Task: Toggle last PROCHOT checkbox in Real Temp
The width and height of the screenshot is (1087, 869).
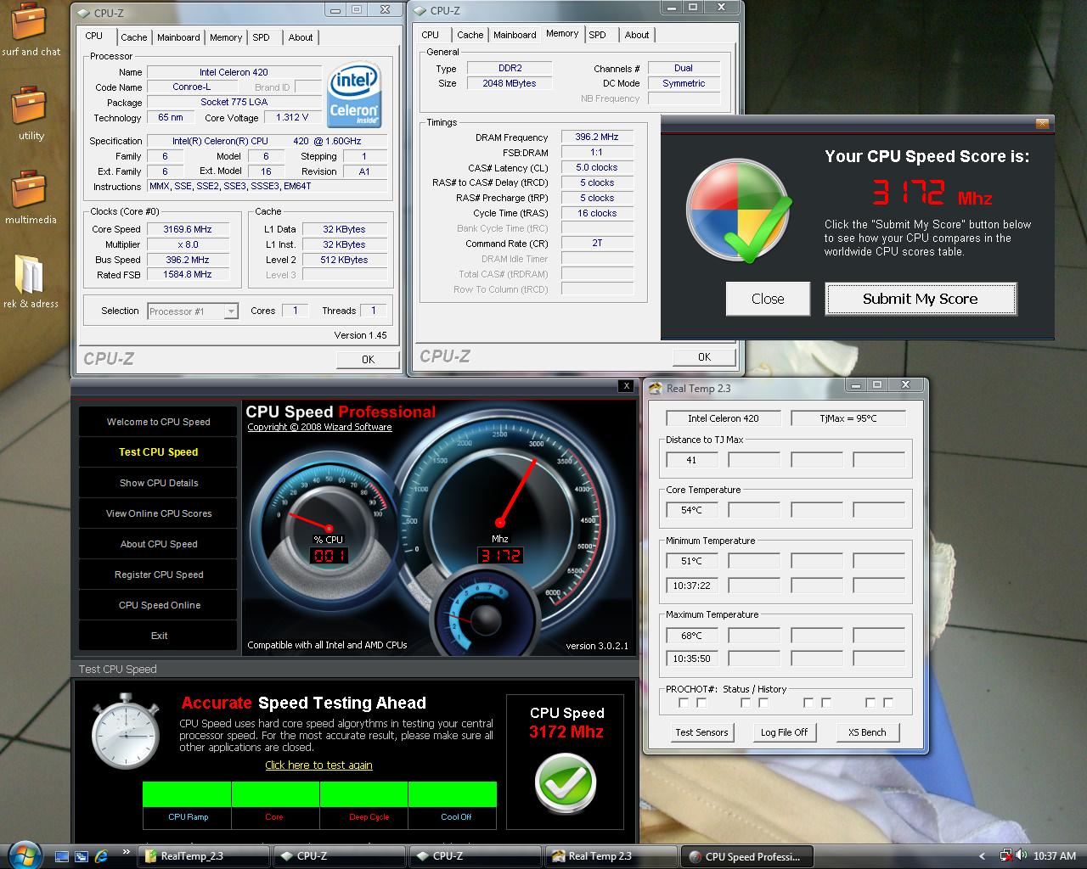Action: tap(888, 703)
